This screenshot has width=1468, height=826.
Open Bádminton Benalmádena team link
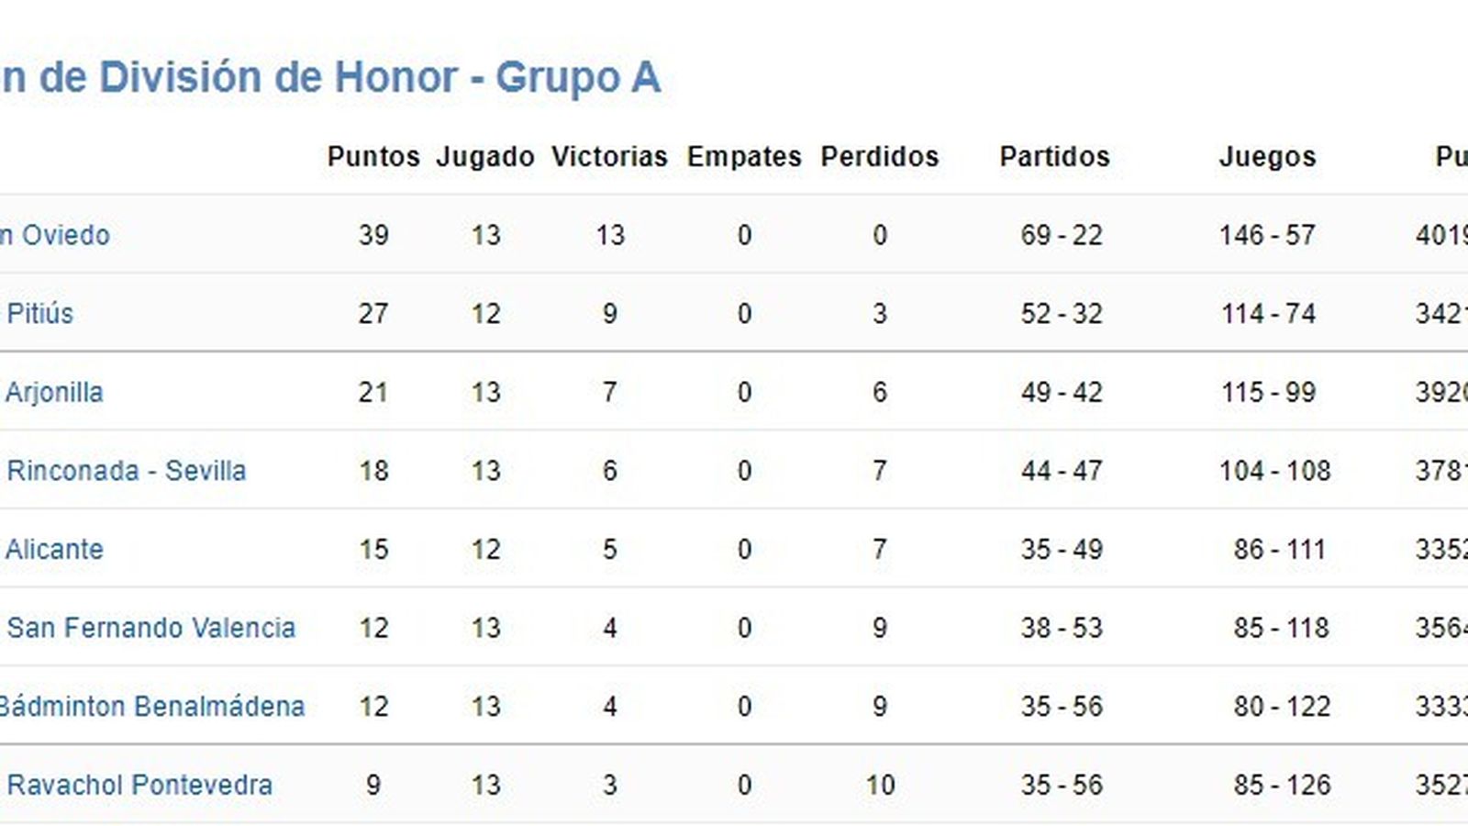click(151, 707)
